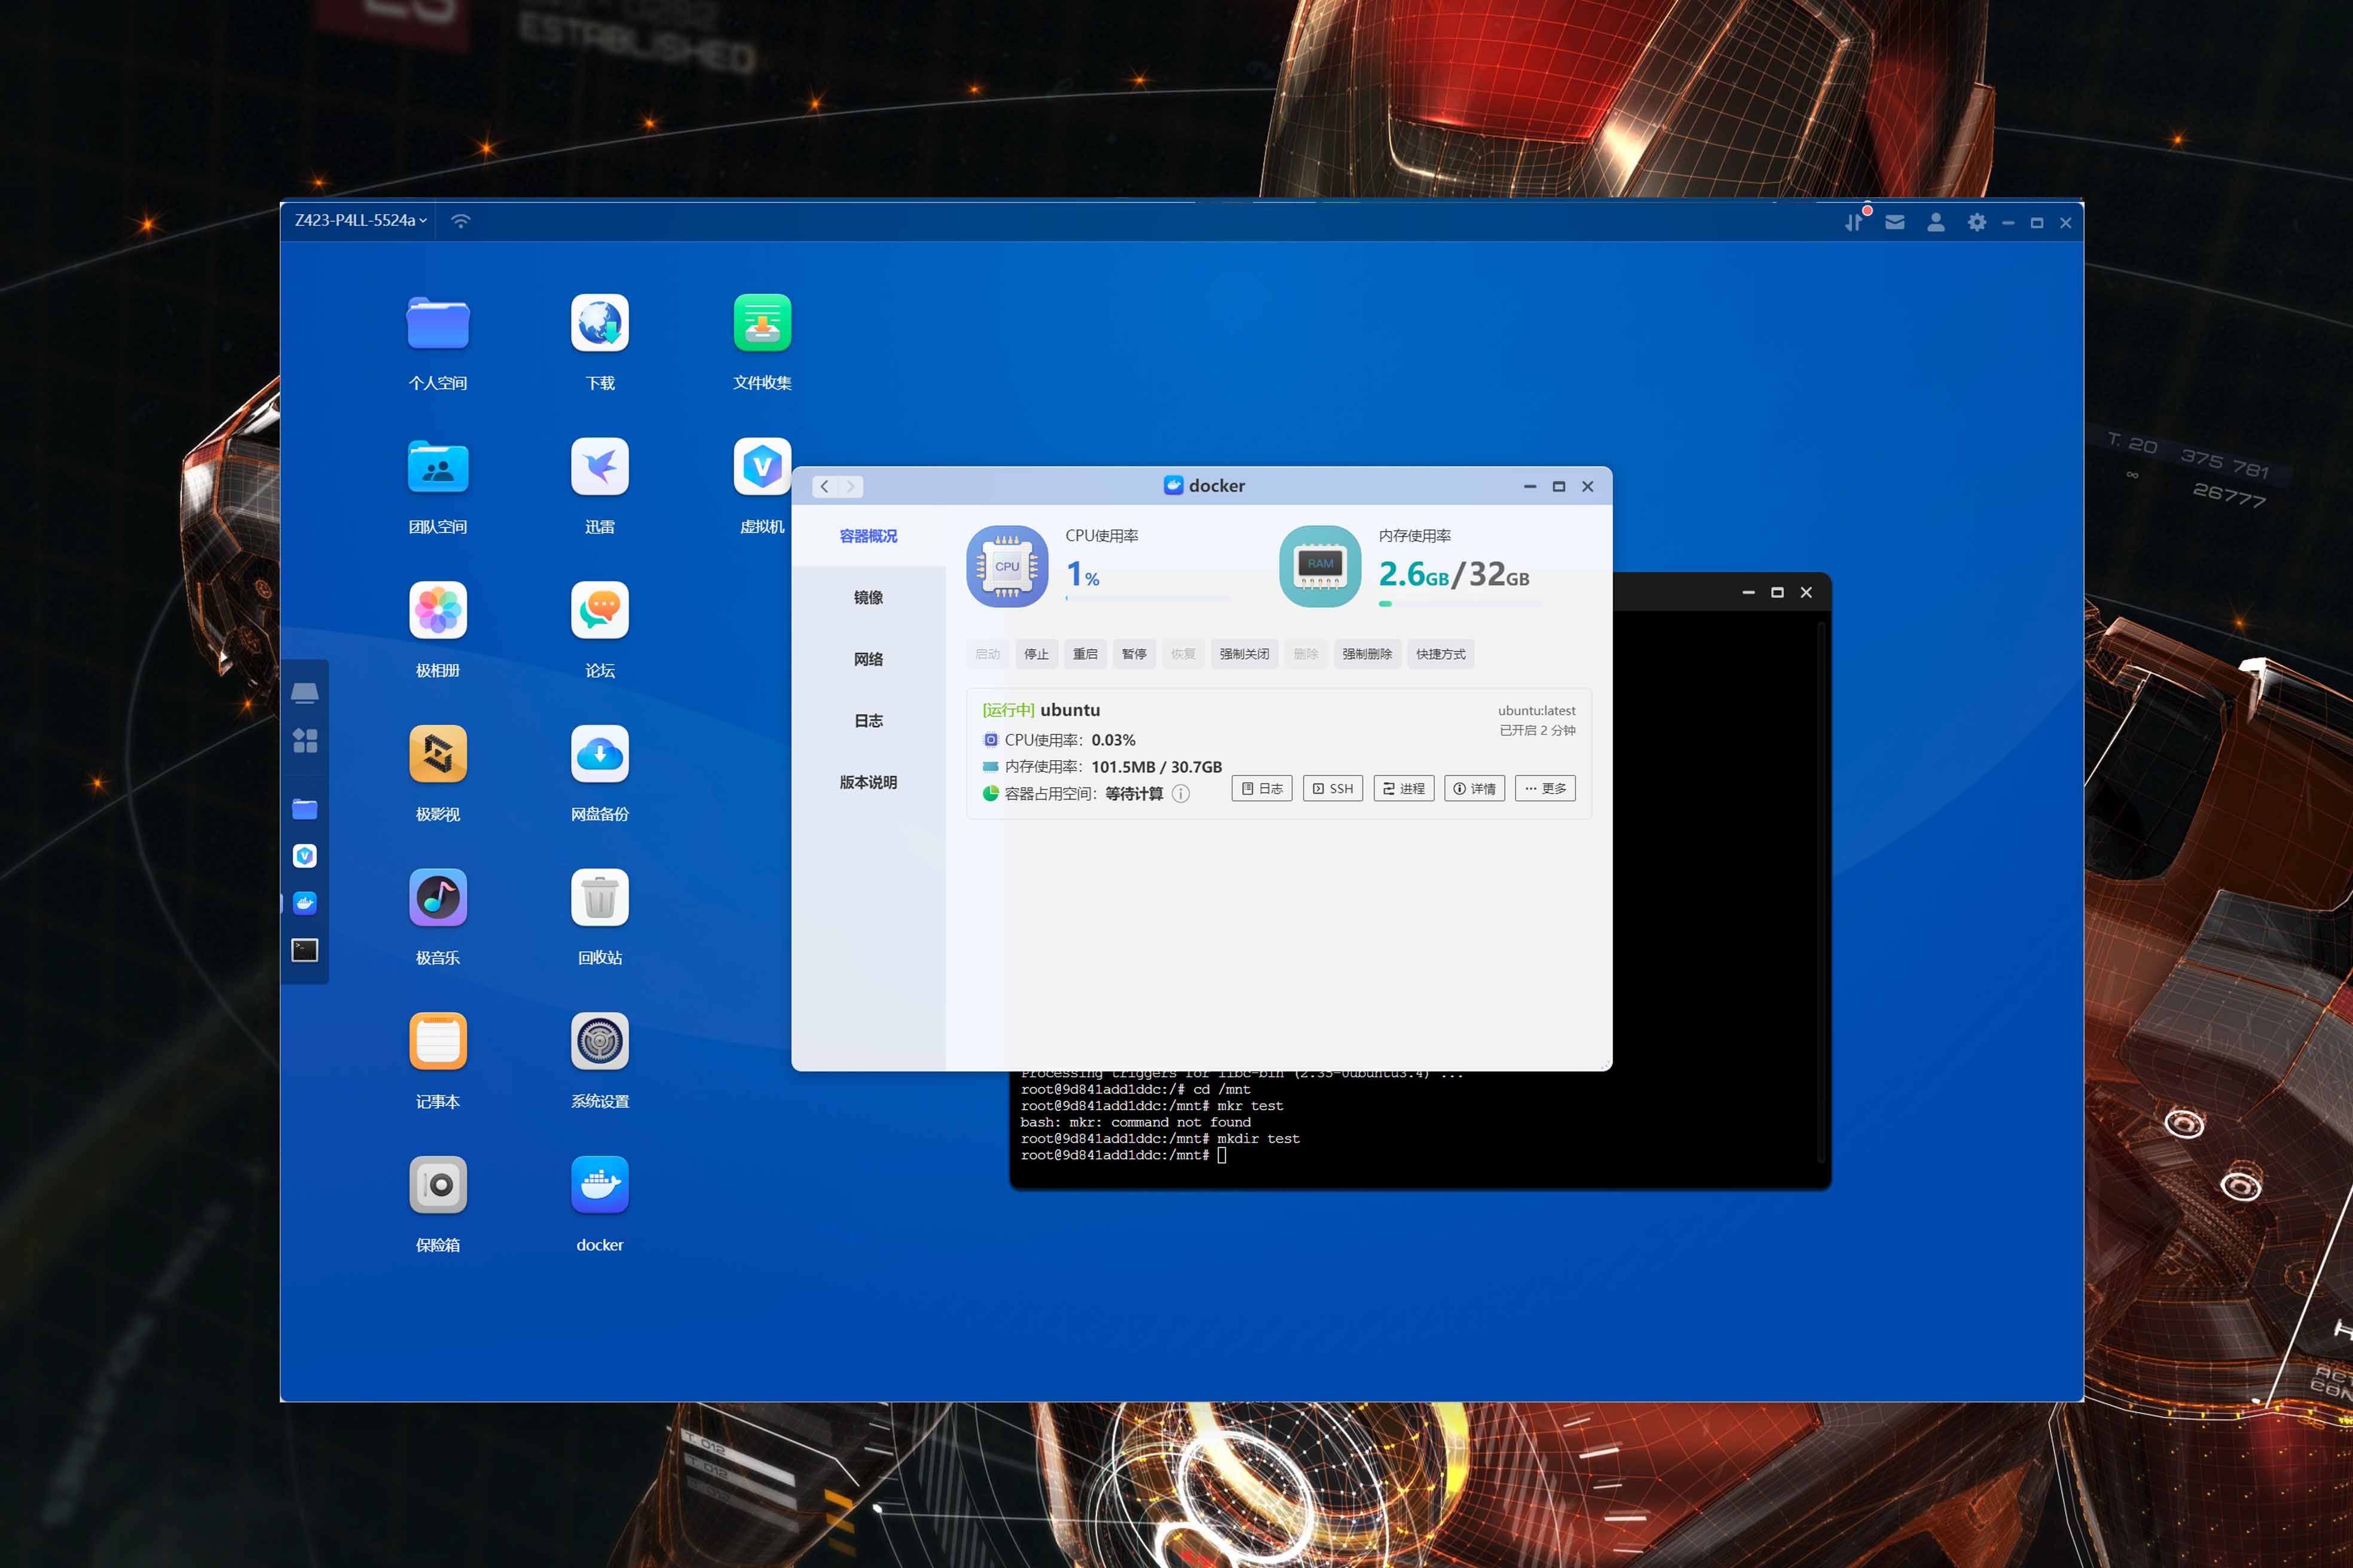The height and width of the screenshot is (1568, 2353).
Task: Click the memory usage progress bar
Action: [x=1460, y=603]
